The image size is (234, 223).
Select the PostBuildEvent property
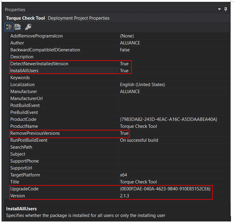[25, 105]
